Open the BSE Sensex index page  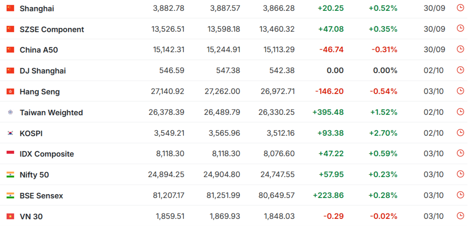(x=41, y=196)
